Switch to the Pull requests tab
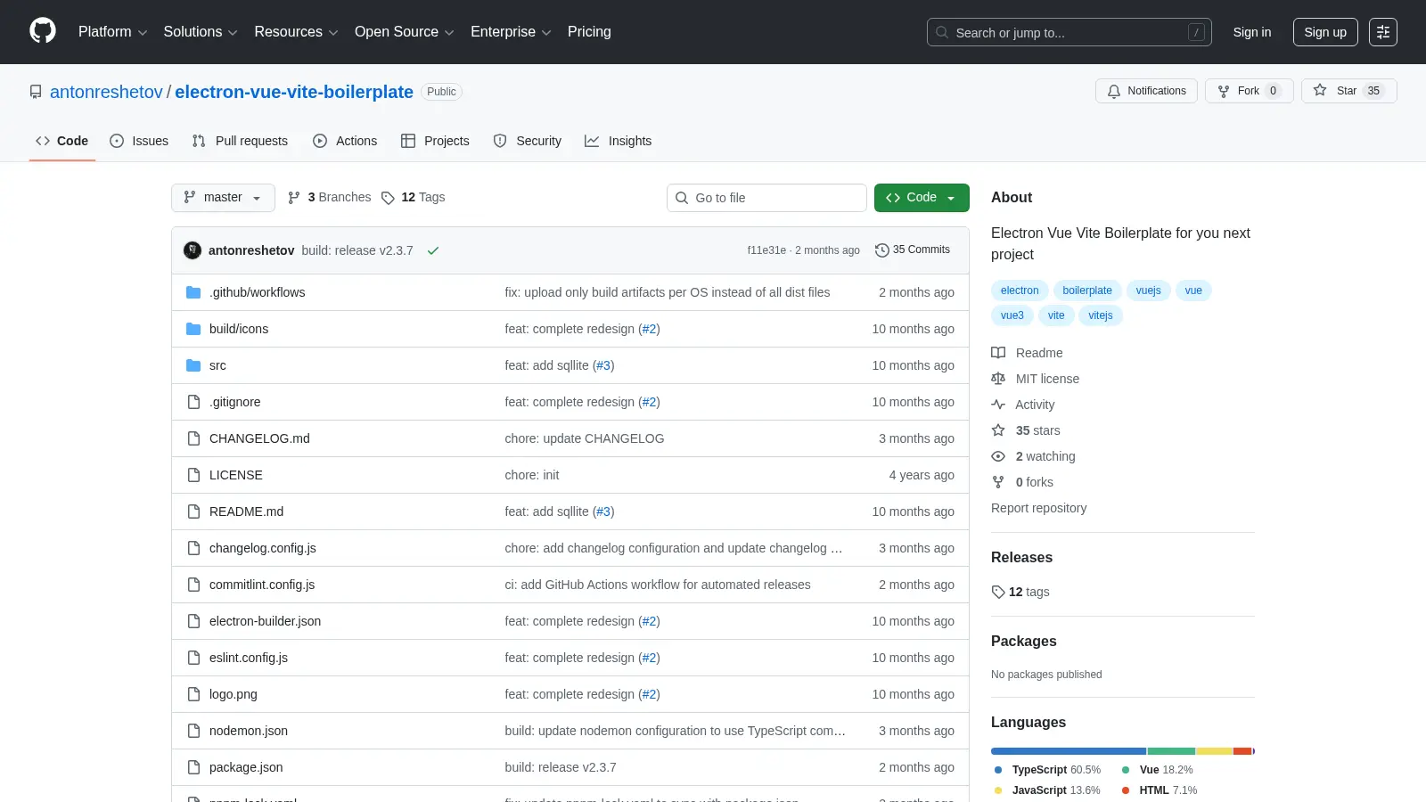Screen dimensions: 1426x802 click(x=240, y=141)
